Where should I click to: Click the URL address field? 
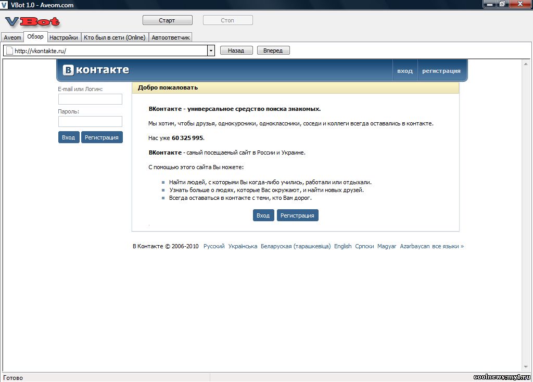(x=109, y=50)
